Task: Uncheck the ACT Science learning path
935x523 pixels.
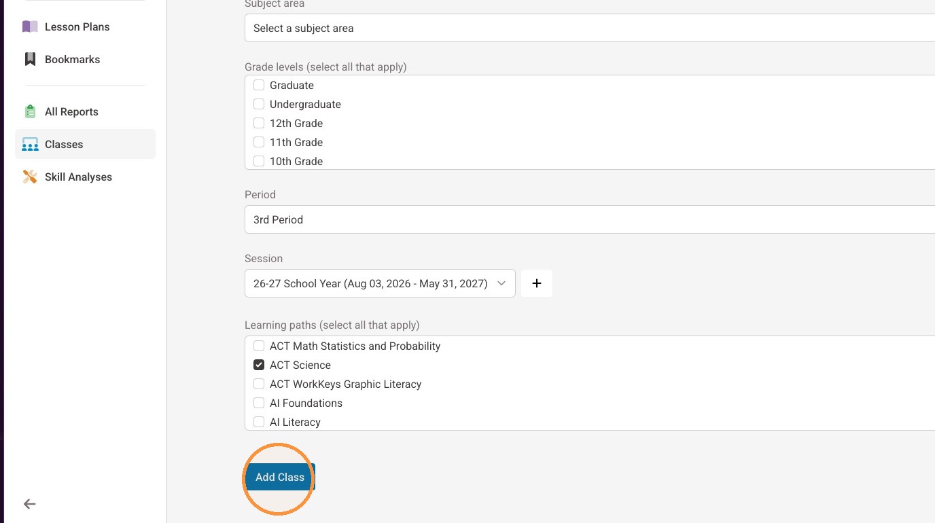Action: (259, 365)
